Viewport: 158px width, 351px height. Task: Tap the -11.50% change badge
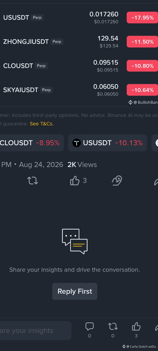(x=142, y=42)
